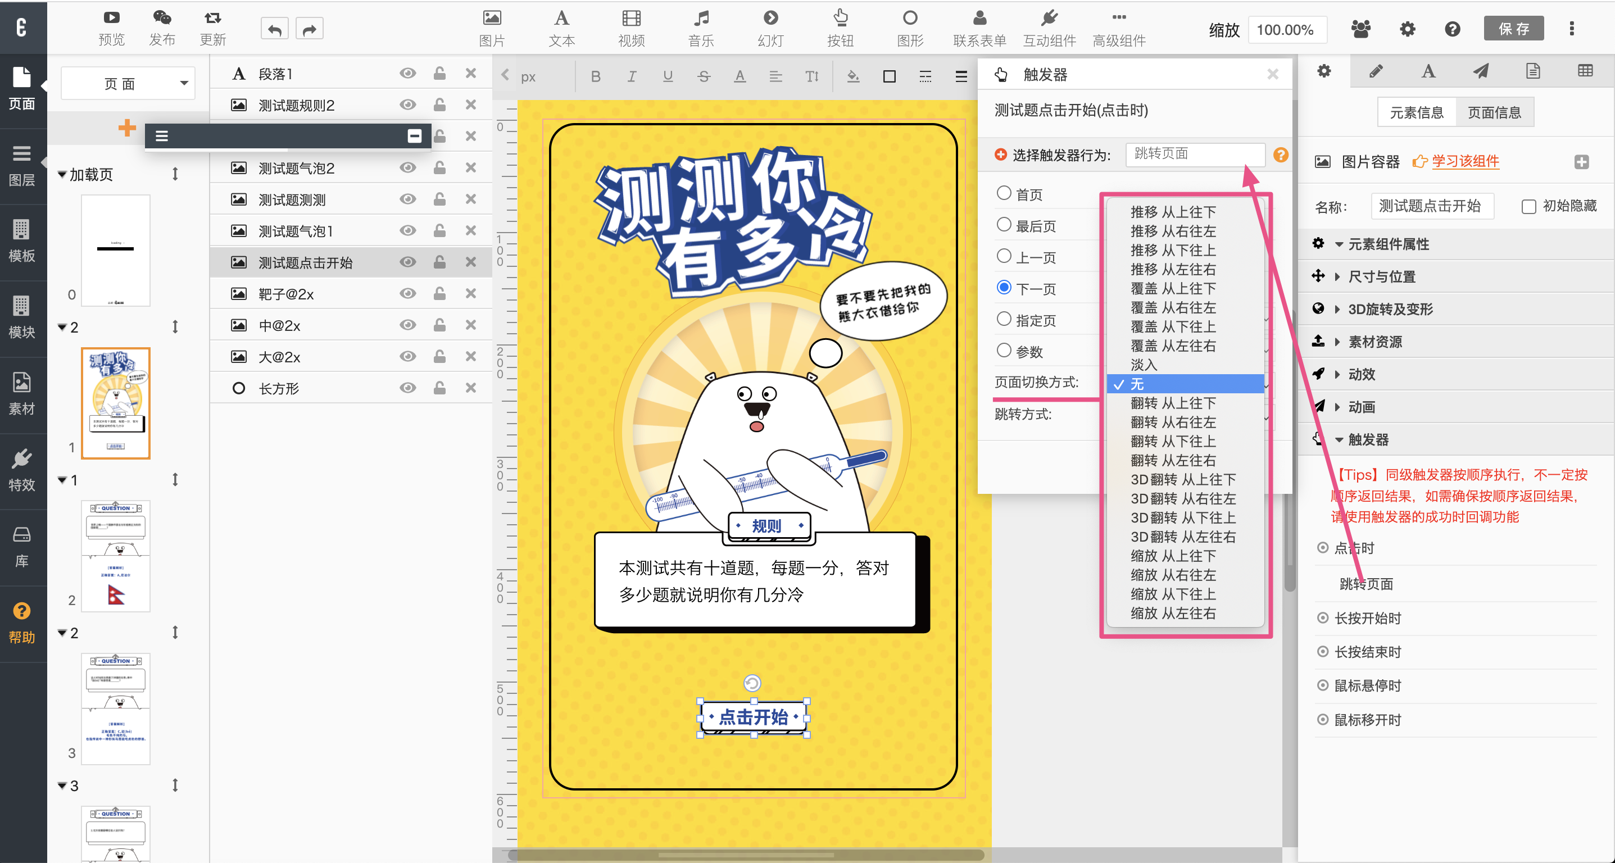Screen dimensions: 1615x863
Task: Open the 页面 dropdown selector
Action: point(128,83)
